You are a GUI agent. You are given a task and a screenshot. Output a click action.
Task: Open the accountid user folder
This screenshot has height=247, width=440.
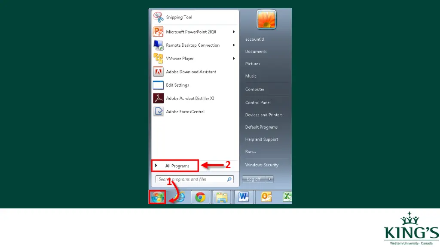point(254,39)
